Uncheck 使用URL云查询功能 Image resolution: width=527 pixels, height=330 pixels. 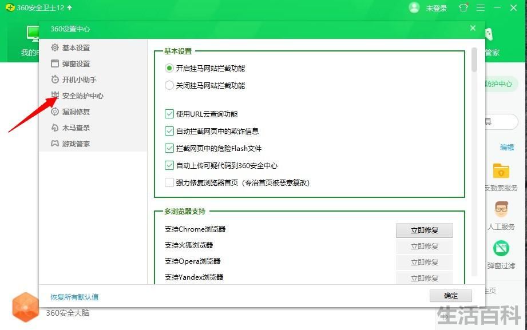coord(169,114)
